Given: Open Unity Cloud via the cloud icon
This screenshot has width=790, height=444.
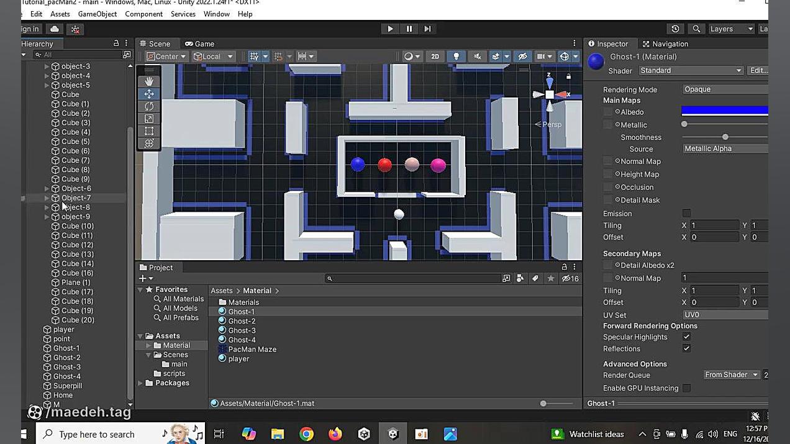Looking at the screenshot, I should tap(55, 29).
